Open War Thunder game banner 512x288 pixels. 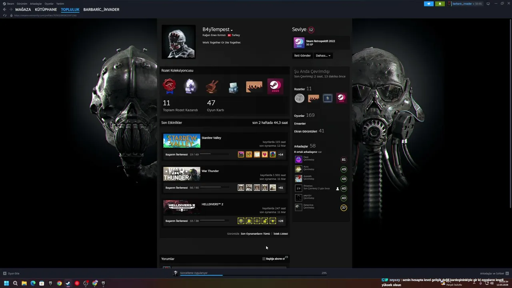tap(182, 174)
